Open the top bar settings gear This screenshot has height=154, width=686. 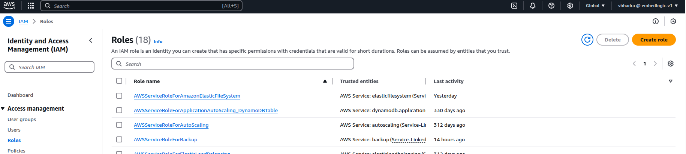570,6
